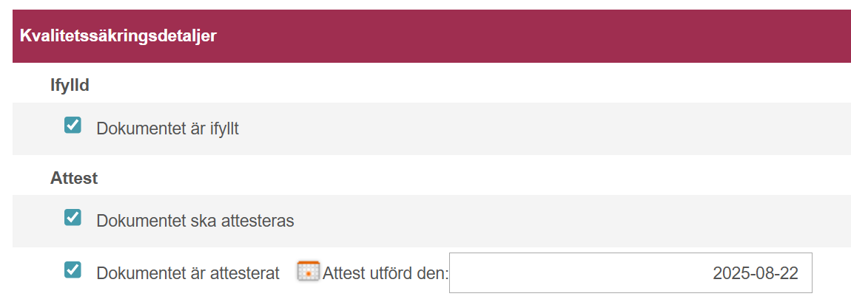Click the 'Dokumentet ska attesteras' label text
The image size is (851, 302).
195,222
